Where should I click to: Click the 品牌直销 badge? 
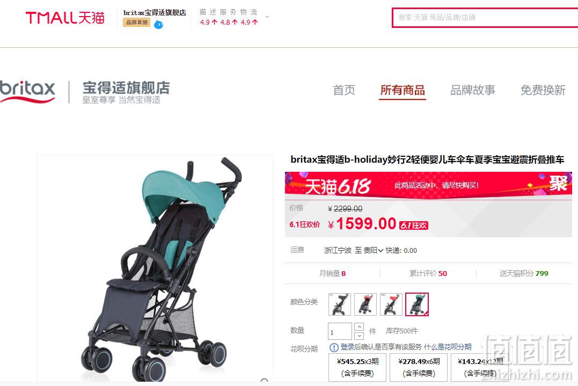pos(136,23)
